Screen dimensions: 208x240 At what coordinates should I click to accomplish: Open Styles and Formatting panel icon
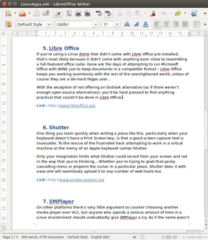pyautogui.click(x=8, y=24)
